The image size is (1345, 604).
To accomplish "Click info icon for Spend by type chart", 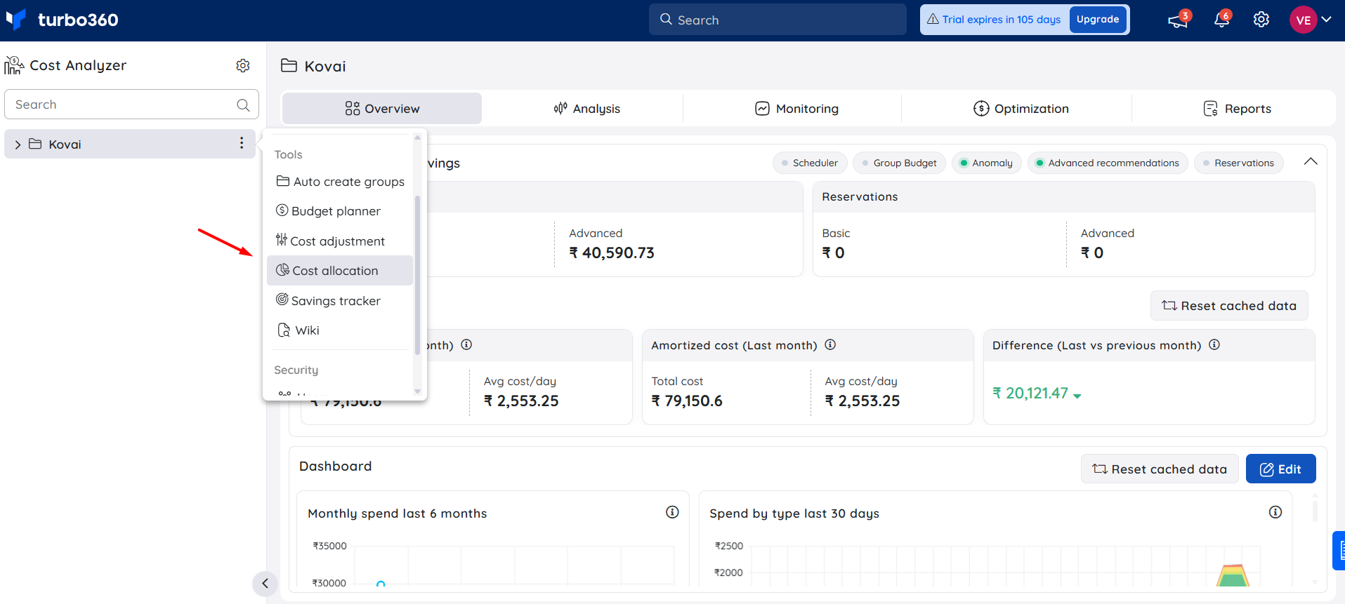I will click(1275, 512).
